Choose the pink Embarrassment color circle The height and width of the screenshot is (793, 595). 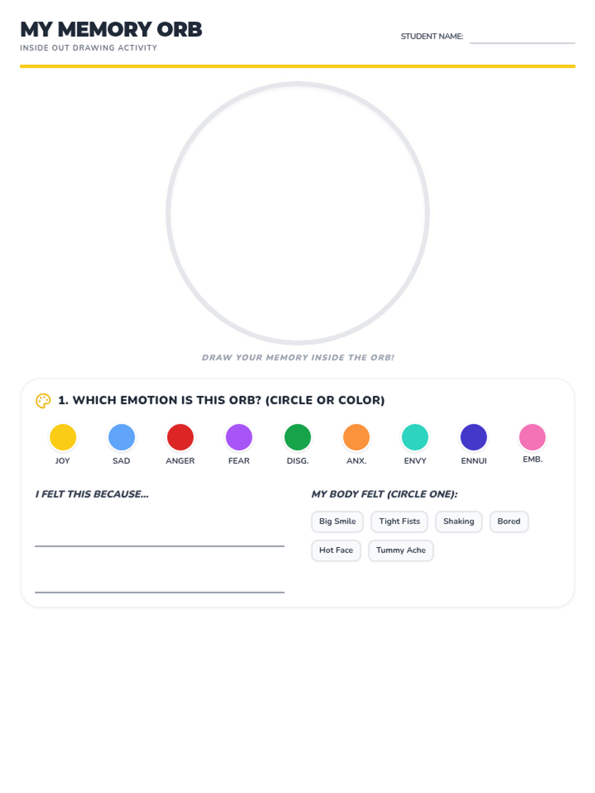[532, 437]
